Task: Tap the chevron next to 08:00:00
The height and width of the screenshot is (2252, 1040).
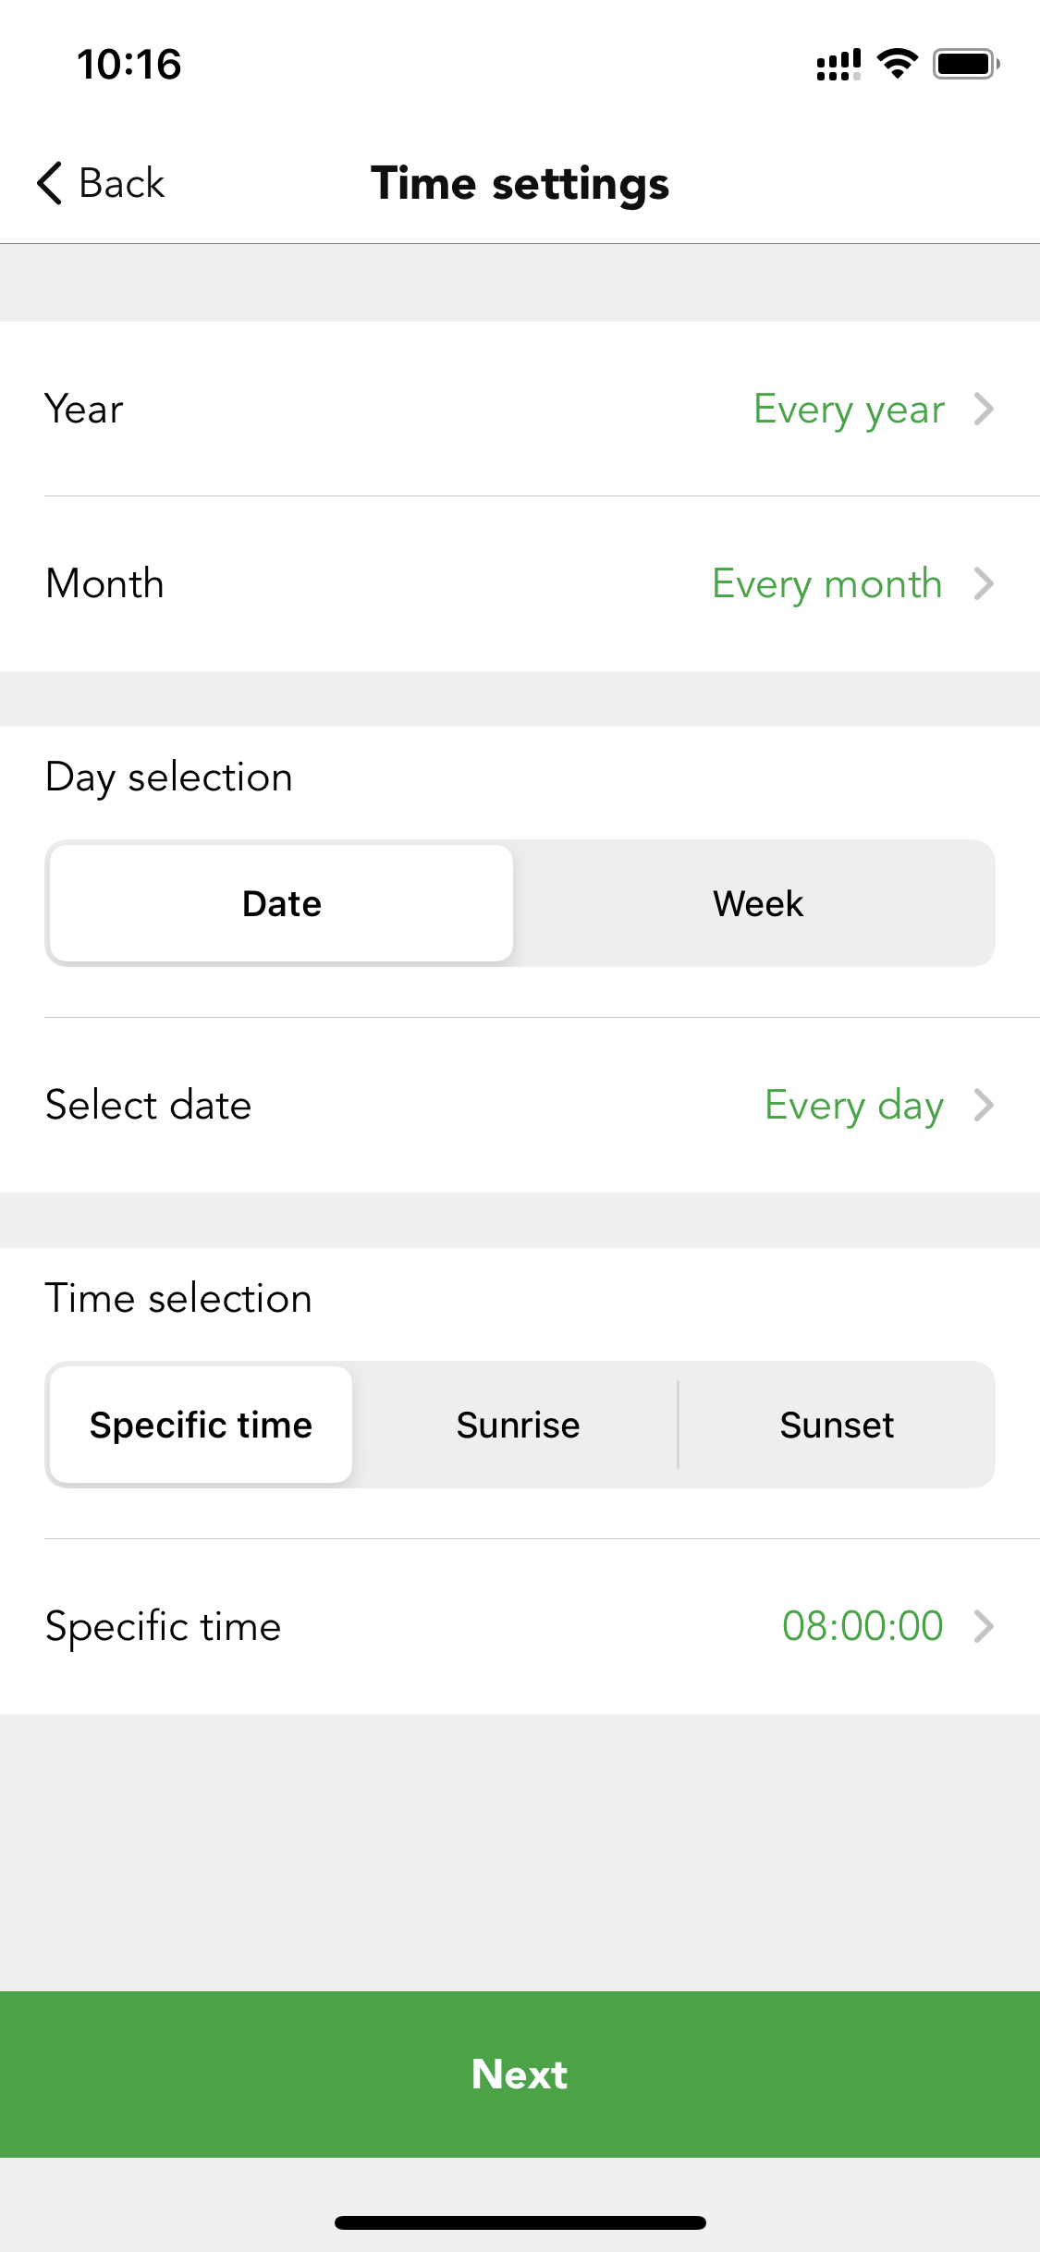Action: click(984, 1626)
